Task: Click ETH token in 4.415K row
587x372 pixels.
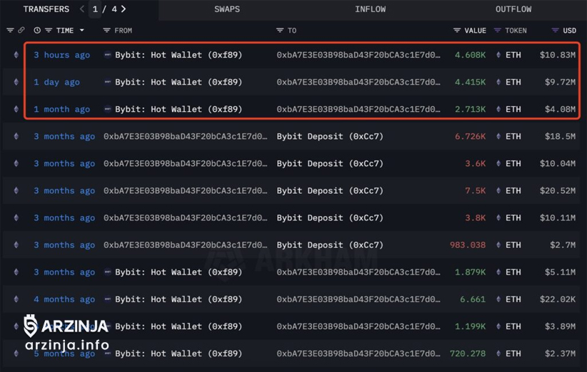Action: click(x=513, y=82)
